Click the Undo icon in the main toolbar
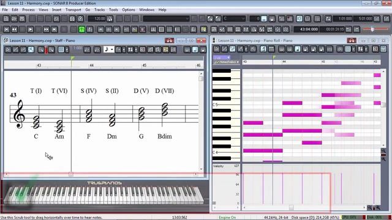Image resolution: width=392 pixels, height=220 pixels. pyautogui.click(x=56, y=19)
